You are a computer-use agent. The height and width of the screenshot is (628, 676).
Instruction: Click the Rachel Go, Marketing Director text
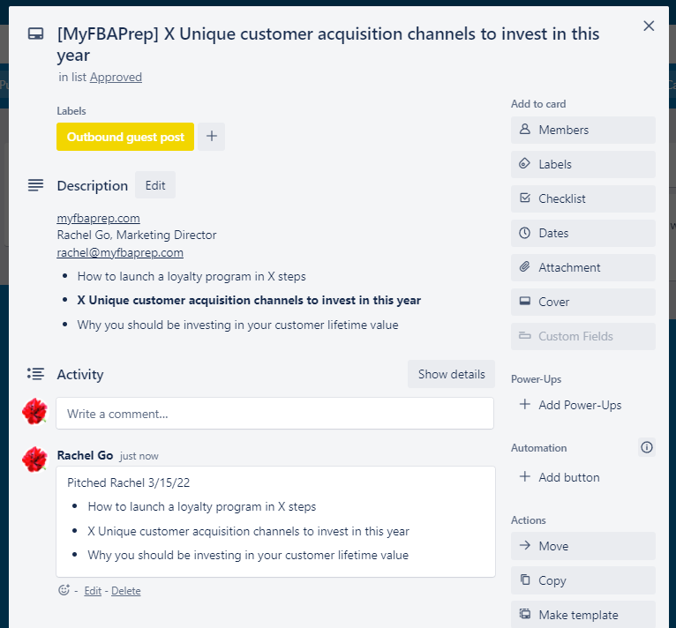[x=137, y=235]
